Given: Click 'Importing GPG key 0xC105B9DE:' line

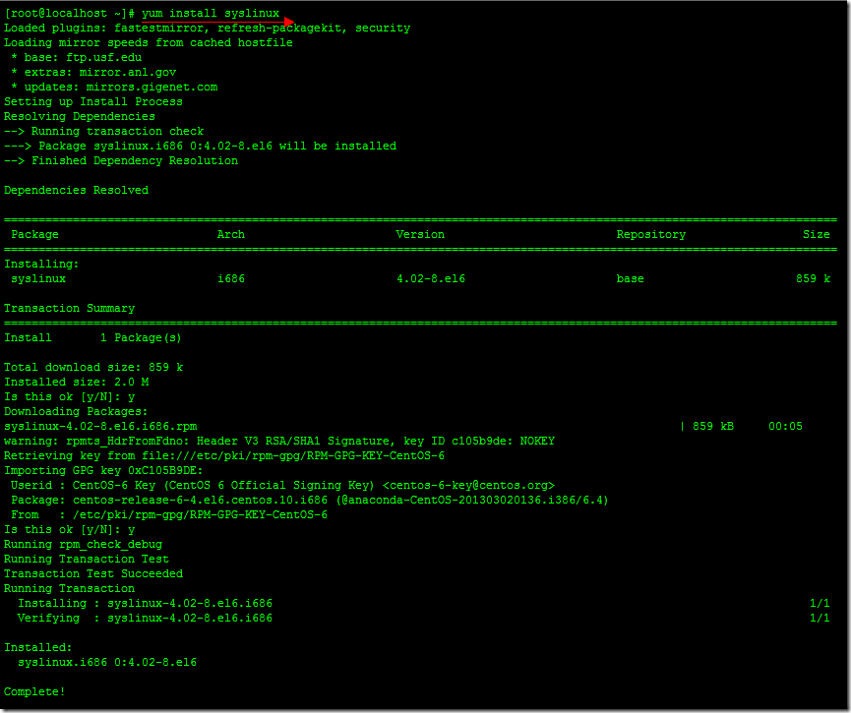Looking at the screenshot, I should coord(103,470).
